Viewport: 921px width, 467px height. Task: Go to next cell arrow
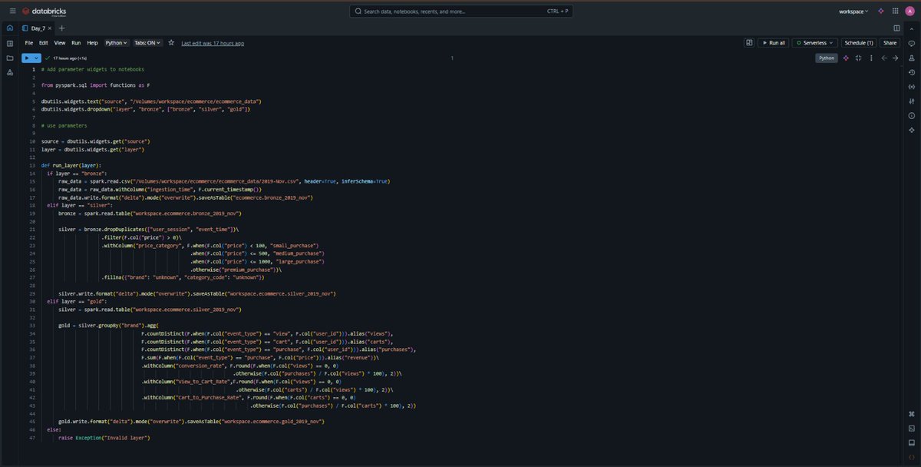click(895, 58)
